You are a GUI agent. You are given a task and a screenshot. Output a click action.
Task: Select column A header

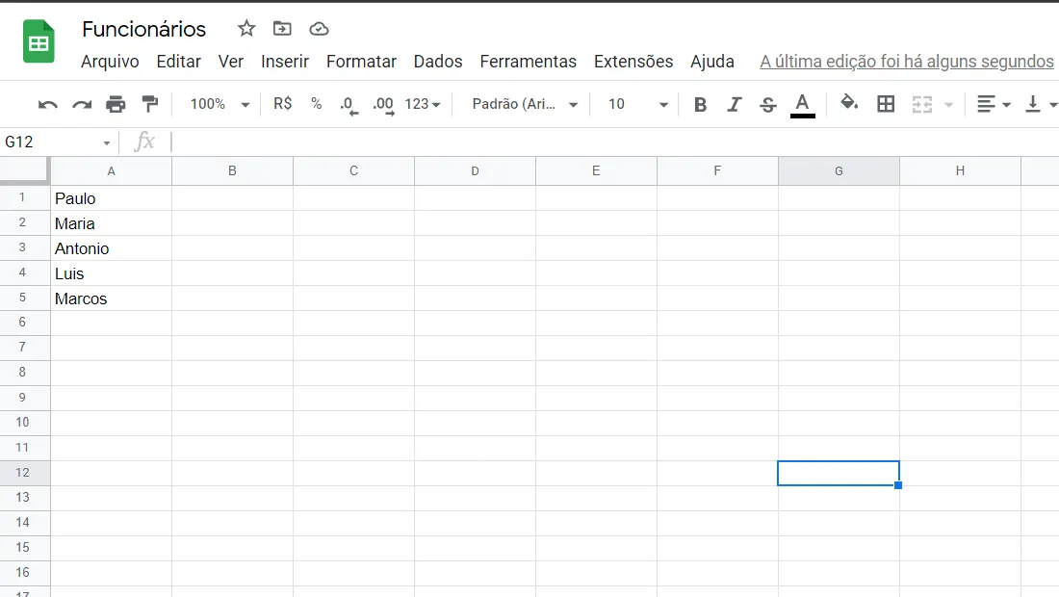coord(112,170)
